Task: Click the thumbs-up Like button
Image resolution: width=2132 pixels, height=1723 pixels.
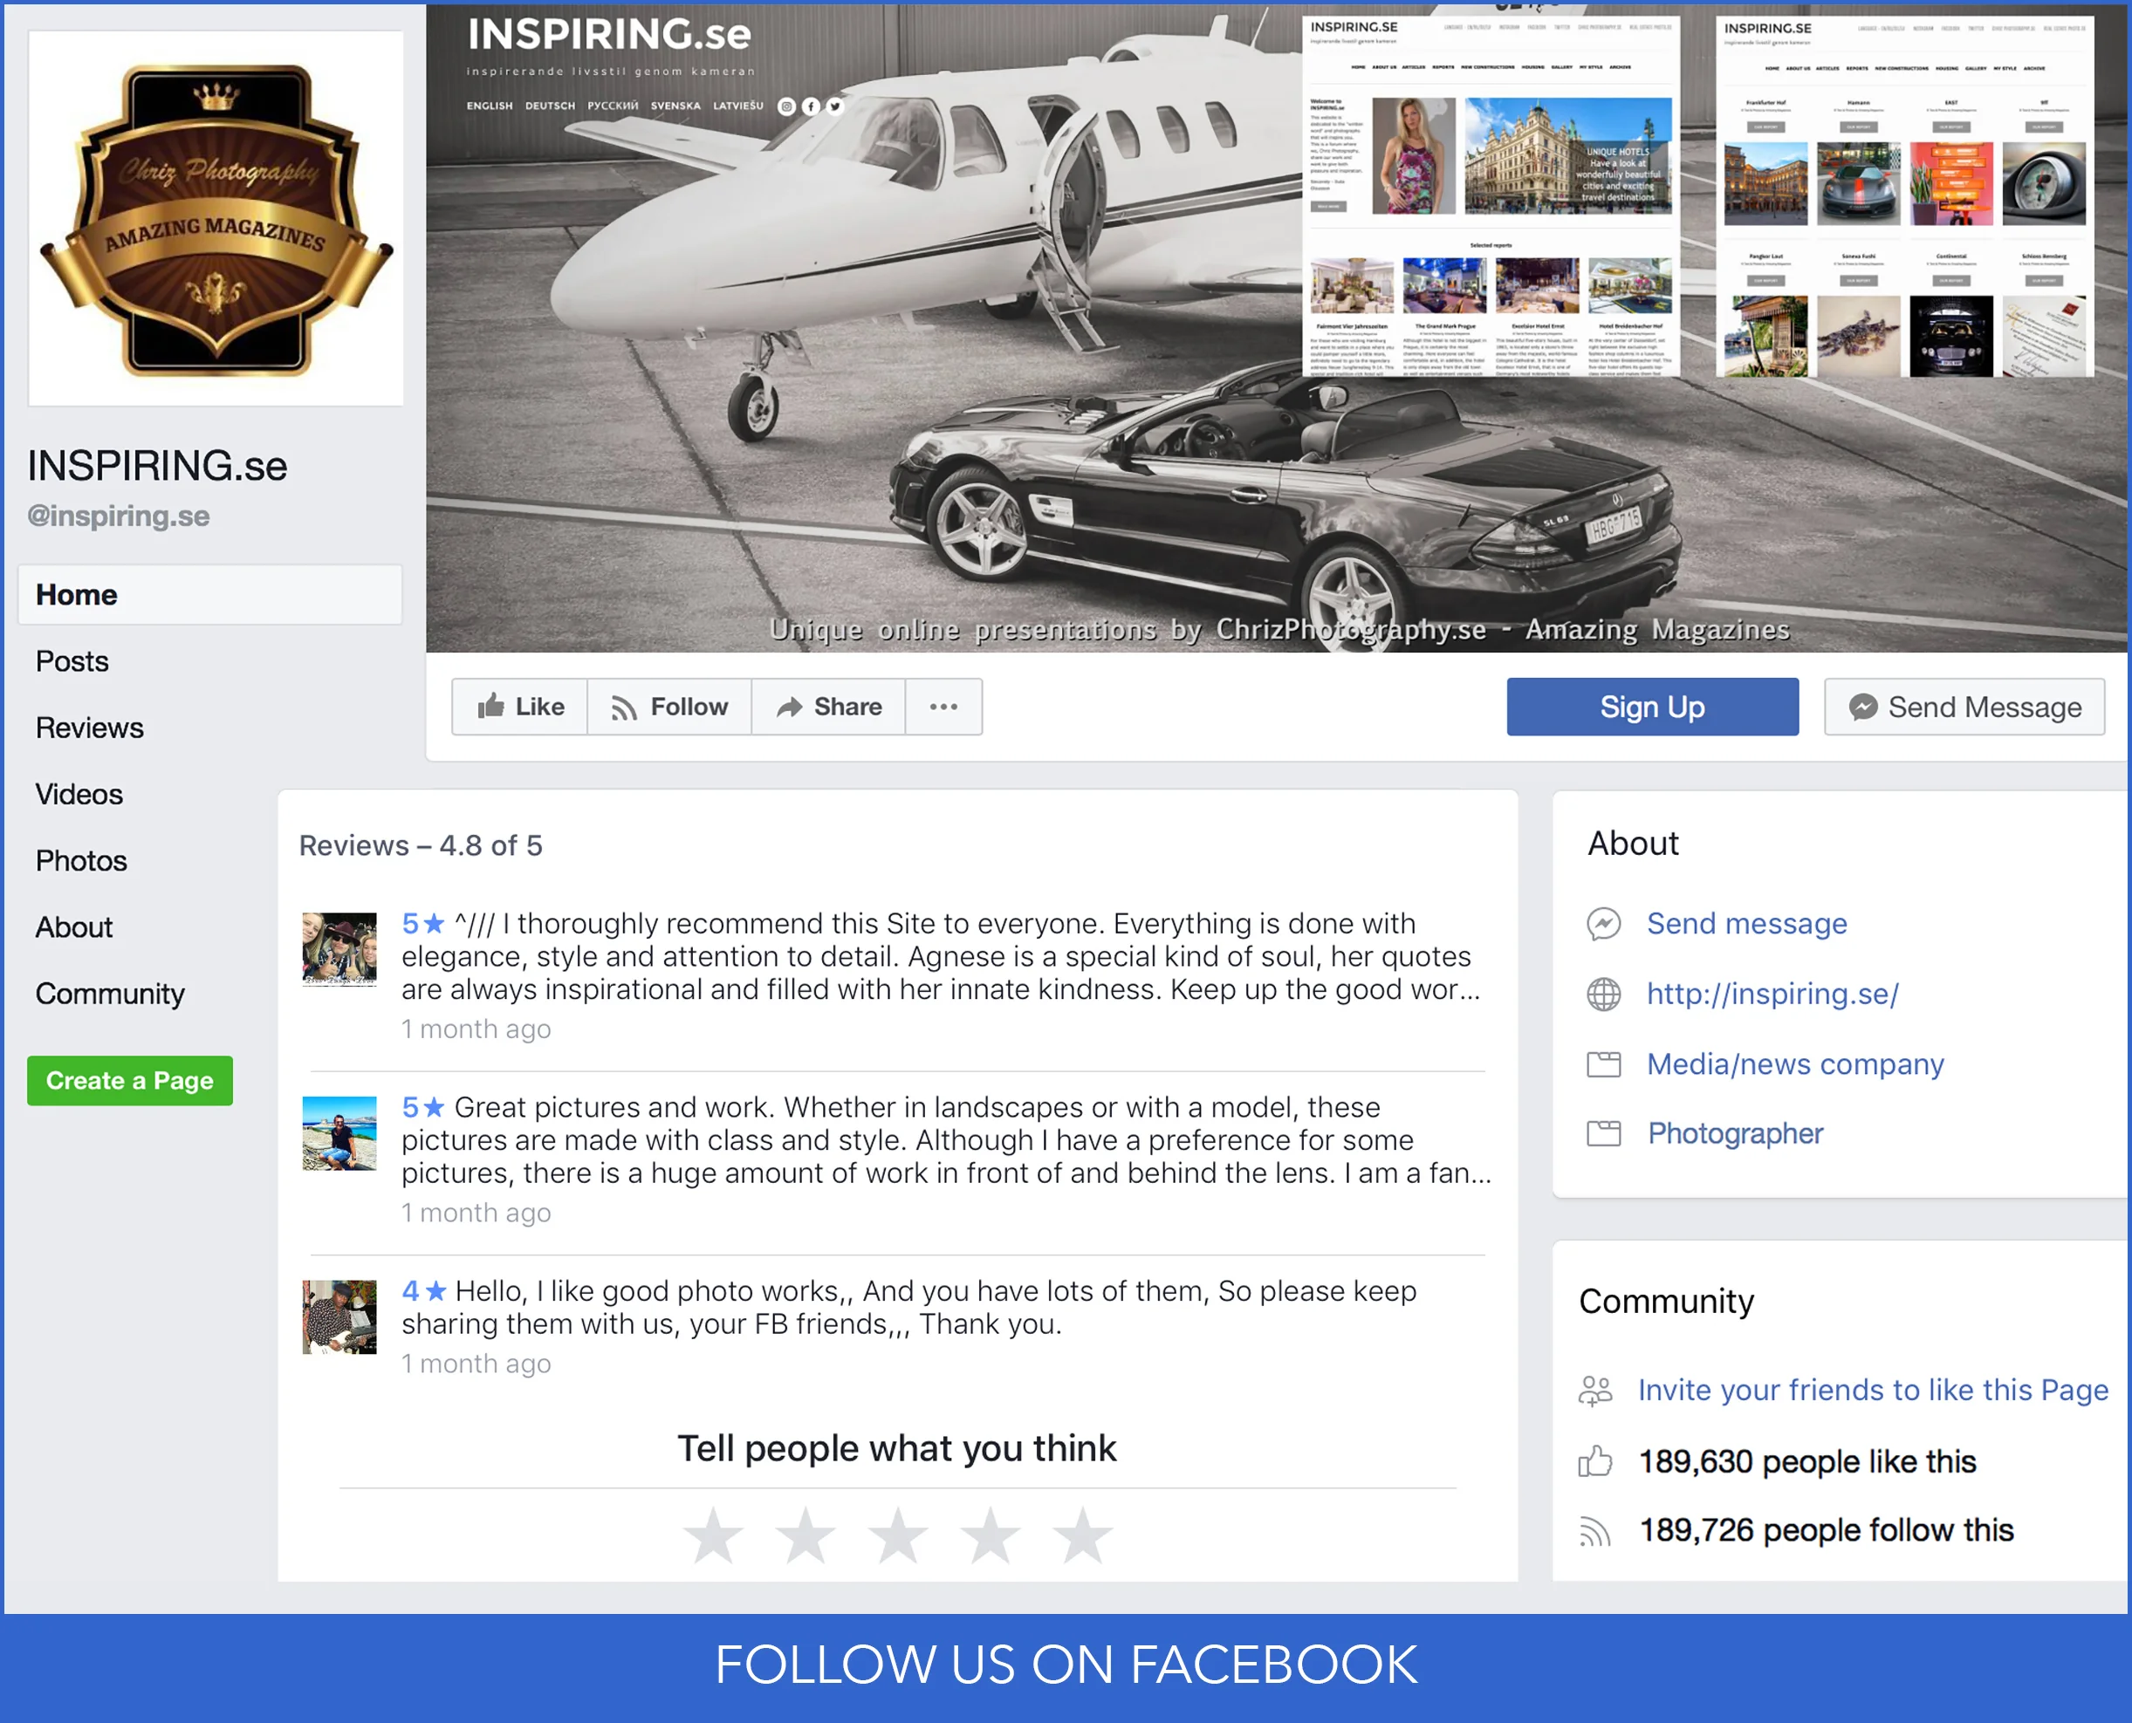Action: pyautogui.click(x=519, y=707)
